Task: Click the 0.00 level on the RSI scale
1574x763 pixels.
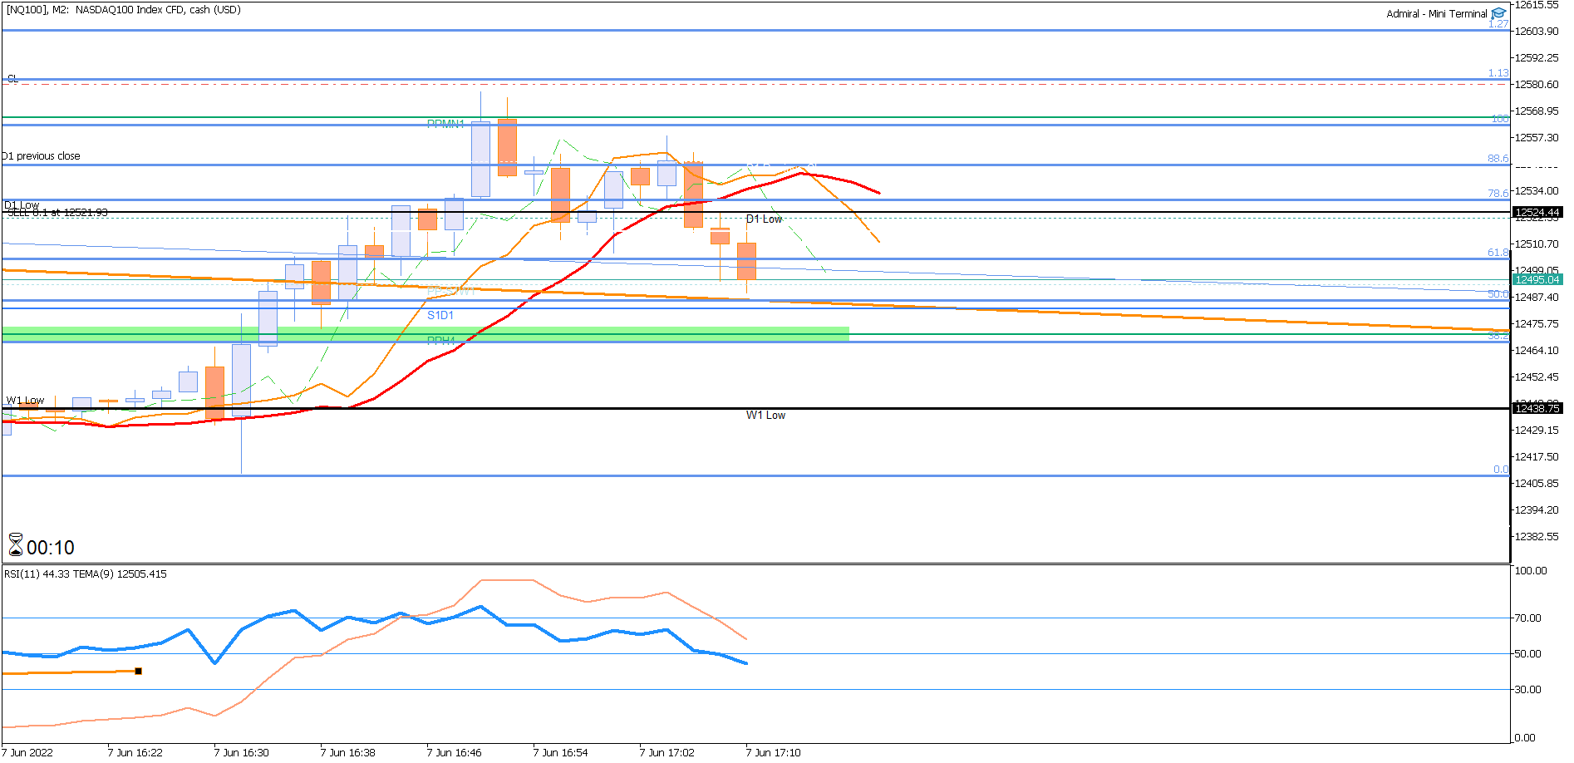Action: tap(1525, 738)
